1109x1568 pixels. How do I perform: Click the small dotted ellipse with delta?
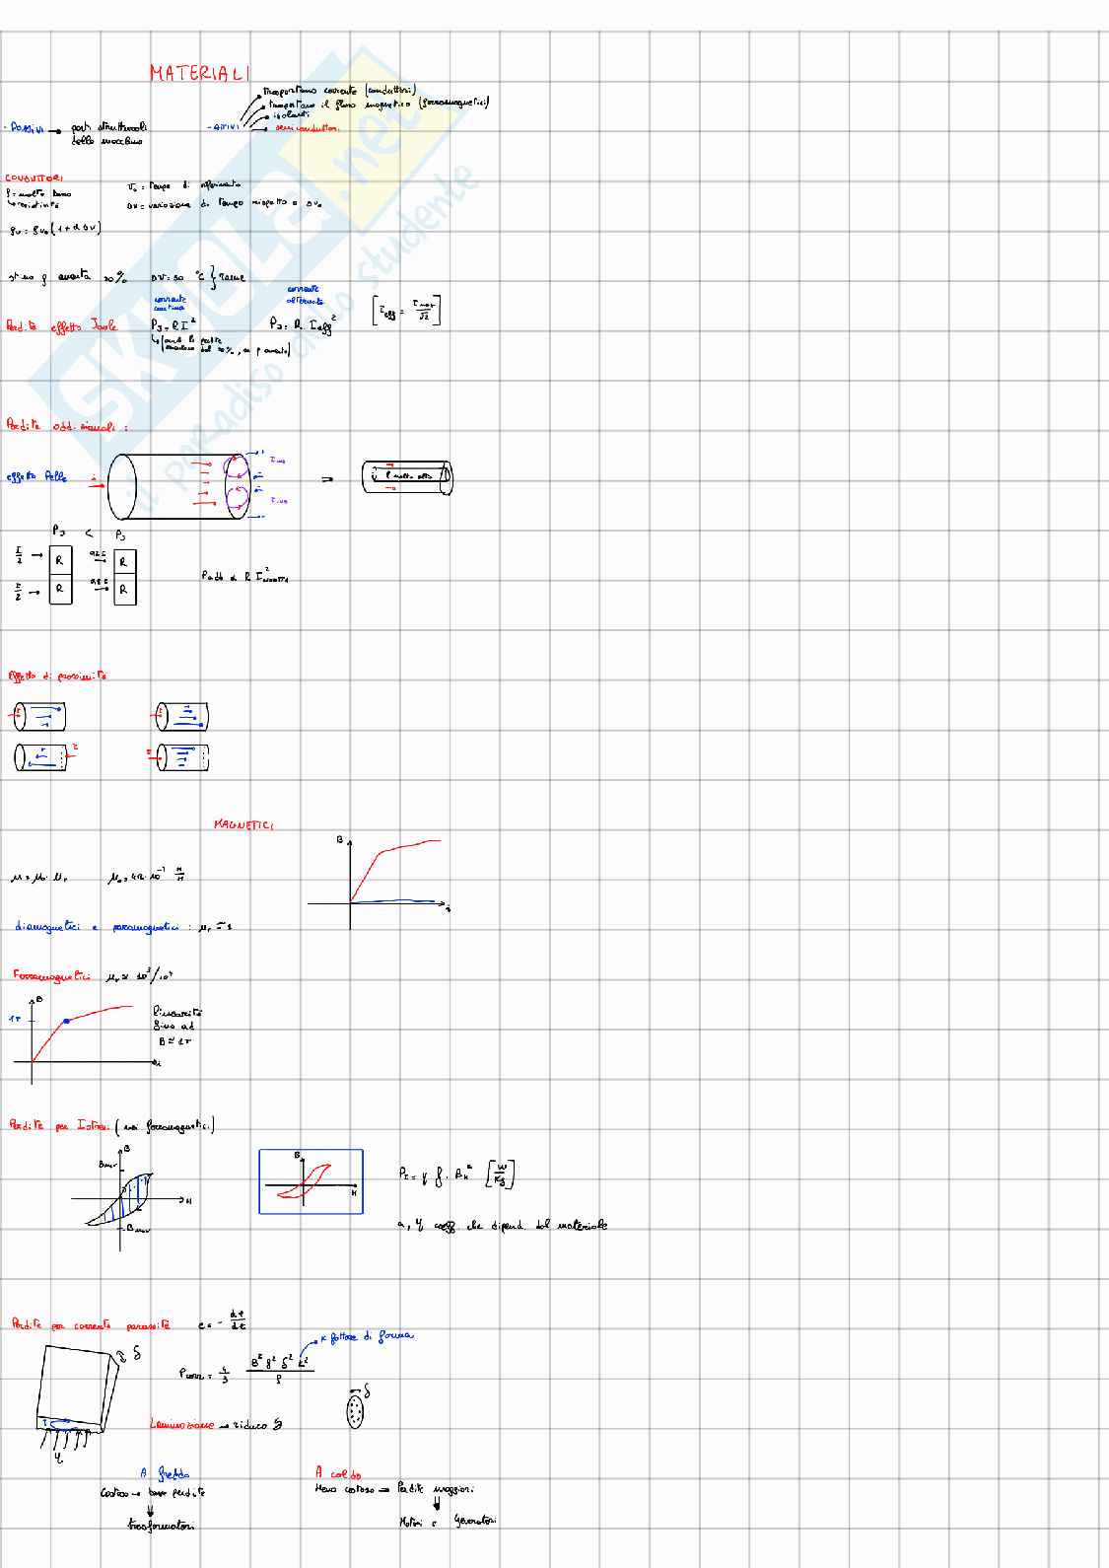(x=355, y=1411)
